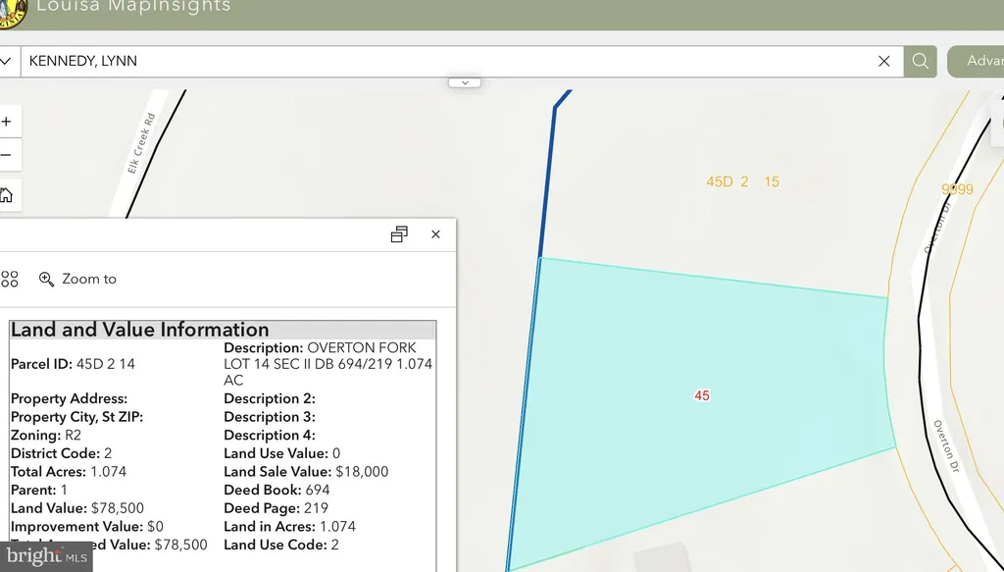1004x572 pixels.
Task: Collapse the search bar with chevron tab
Action: pyautogui.click(x=464, y=82)
